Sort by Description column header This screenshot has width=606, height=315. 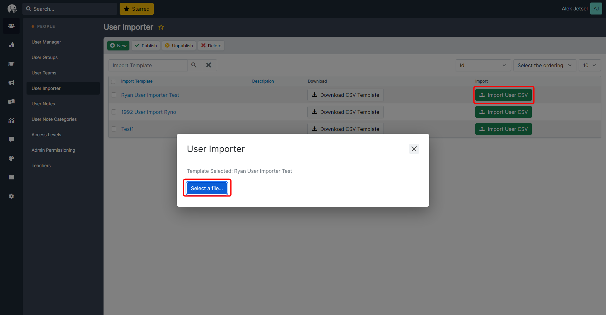pyautogui.click(x=263, y=81)
